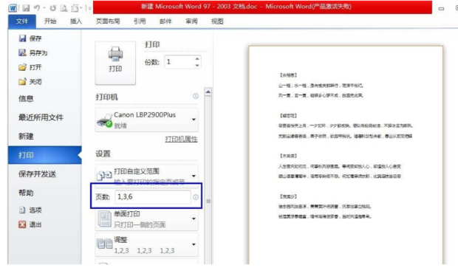Click 退出 to exit Word
Screen dimensions: 458x268
pyautogui.click(x=30, y=224)
